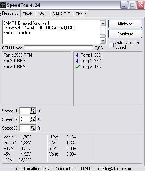The height and width of the screenshot is (171, 145).
Task: Switch to the Readings tab
Action: [x=10, y=14]
